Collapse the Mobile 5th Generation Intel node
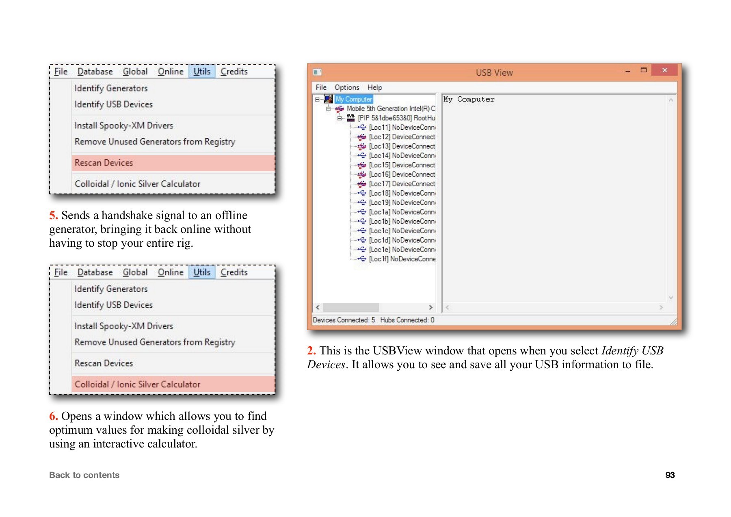 (328, 109)
